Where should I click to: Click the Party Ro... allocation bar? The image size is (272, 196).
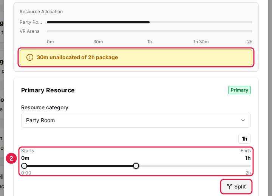[150, 22]
